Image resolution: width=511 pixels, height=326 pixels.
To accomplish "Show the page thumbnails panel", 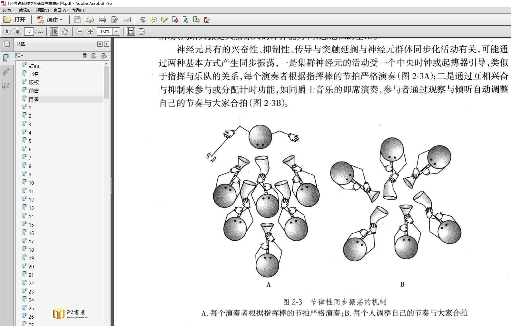I will [x=6, y=44].
